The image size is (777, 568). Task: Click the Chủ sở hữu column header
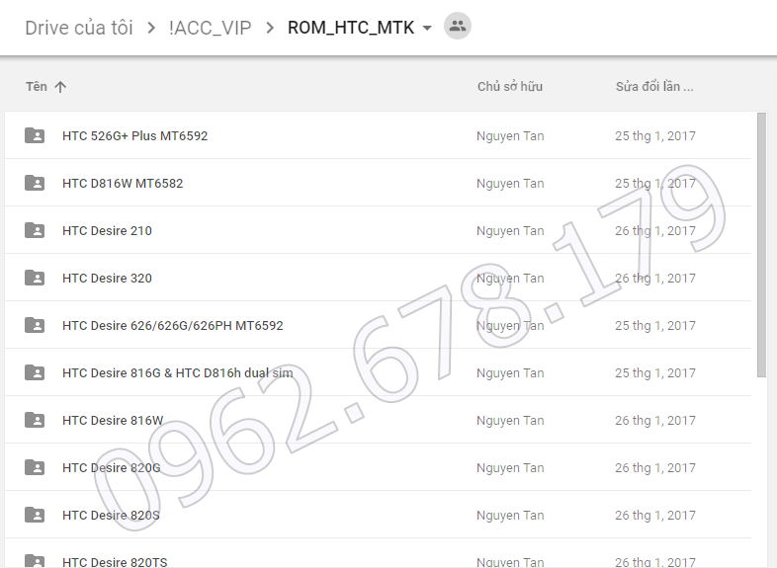pyautogui.click(x=510, y=87)
